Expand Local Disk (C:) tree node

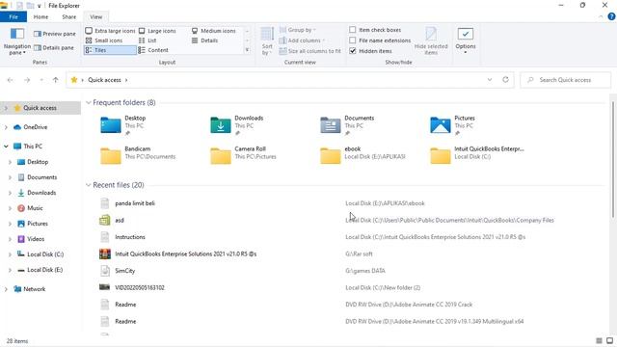[10, 254]
